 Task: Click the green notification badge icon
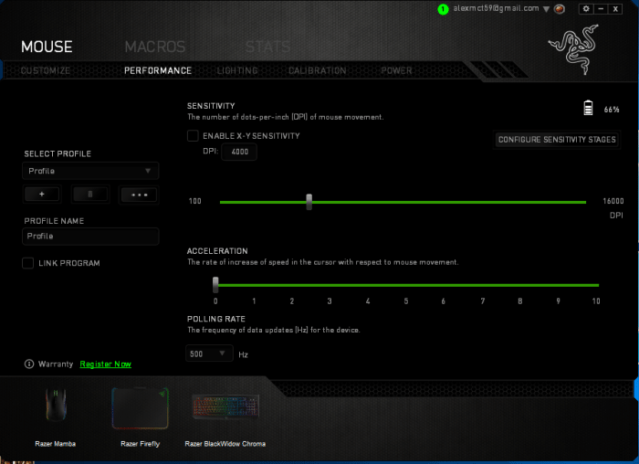tap(443, 9)
